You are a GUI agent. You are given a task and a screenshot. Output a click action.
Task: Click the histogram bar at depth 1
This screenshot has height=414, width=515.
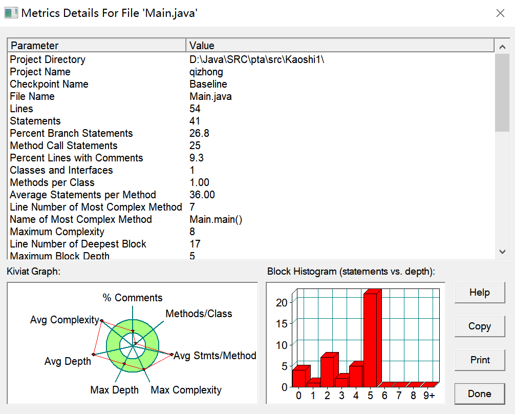[x=314, y=383]
